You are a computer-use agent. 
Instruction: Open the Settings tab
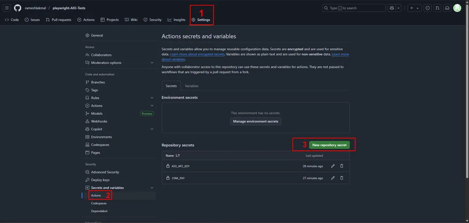click(x=201, y=19)
